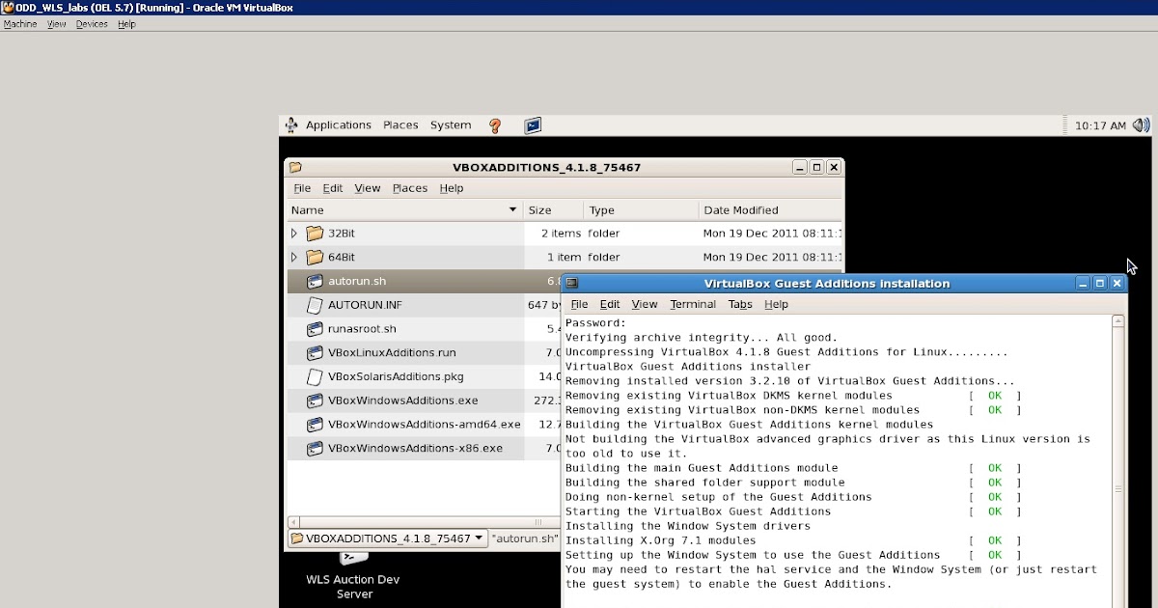Open VirtualBox Devices menu
The height and width of the screenshot is (608, 1158).
click(x=92, y=24)
